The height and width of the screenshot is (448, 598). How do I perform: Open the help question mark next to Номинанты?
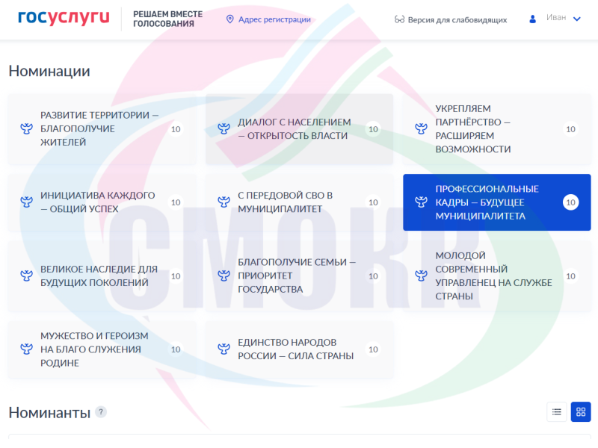pos(101,411)
